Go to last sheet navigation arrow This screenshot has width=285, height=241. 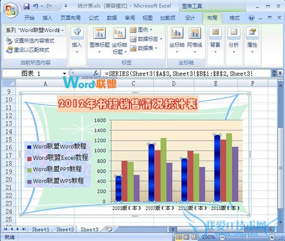pyautogui.click(x=24, y=229)
